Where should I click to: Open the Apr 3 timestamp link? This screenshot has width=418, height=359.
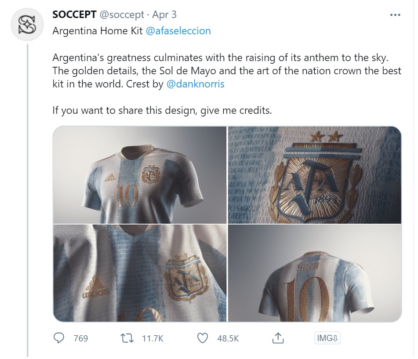164,14
